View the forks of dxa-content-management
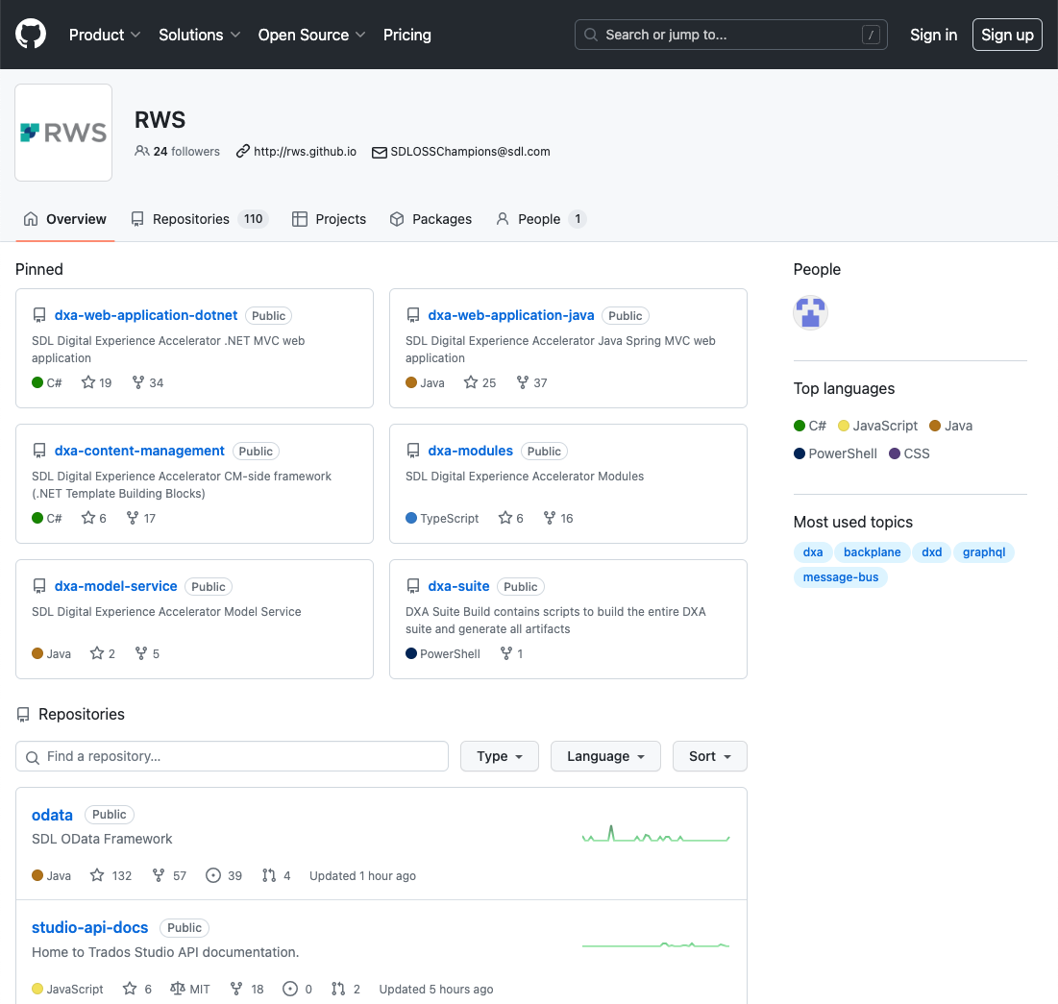The height and width of the screenshot is (1004, 1058). [x=141, y=518]
